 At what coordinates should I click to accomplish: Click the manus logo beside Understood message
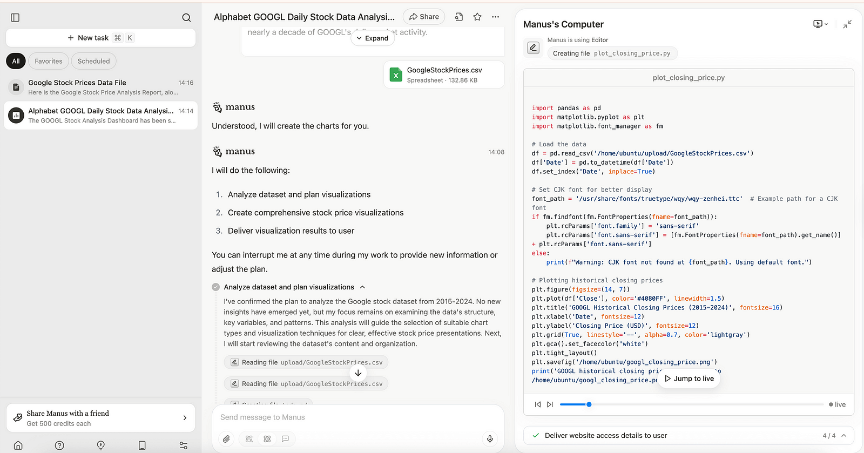coord(217,107)
